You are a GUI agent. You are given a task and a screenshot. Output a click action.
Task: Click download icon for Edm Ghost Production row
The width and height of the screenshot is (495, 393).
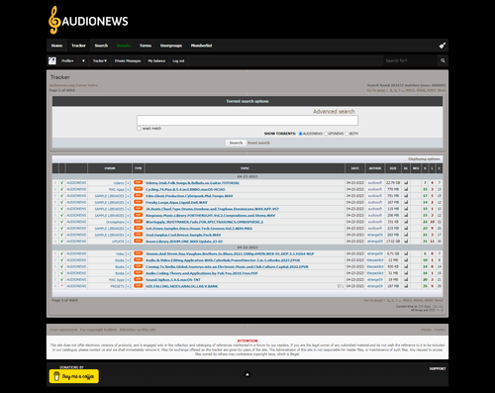(x=406, y=196)
